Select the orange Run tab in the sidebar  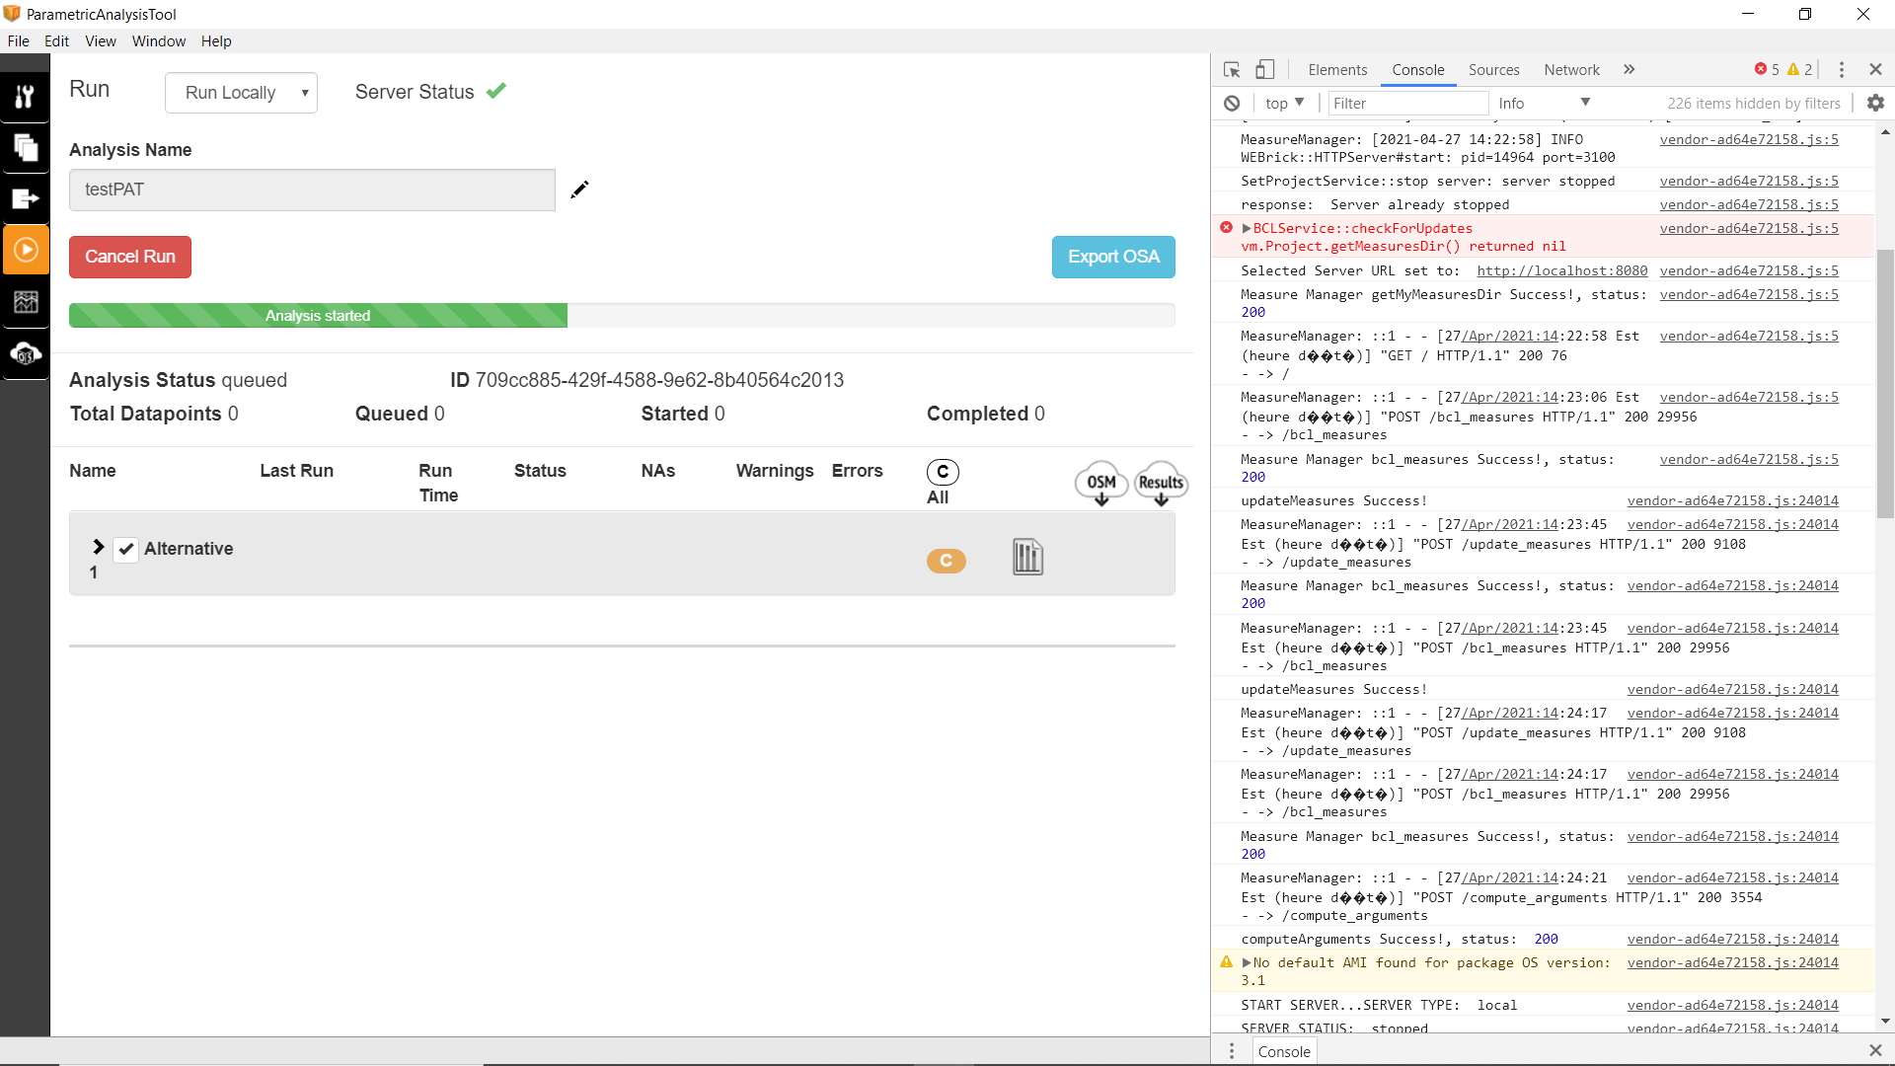27,249
